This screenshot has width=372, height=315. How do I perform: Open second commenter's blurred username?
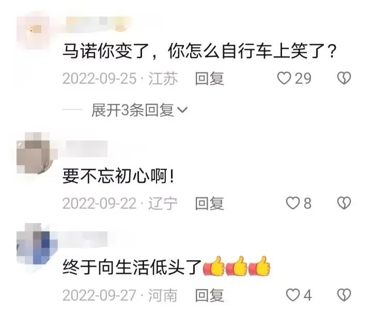(86, 149)
